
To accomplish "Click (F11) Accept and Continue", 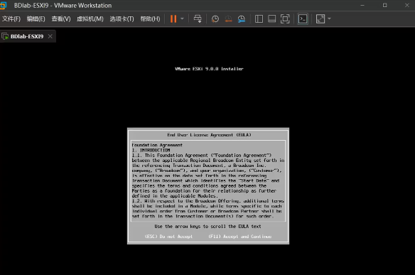I will pyautogui.click(x=240, y=237).
